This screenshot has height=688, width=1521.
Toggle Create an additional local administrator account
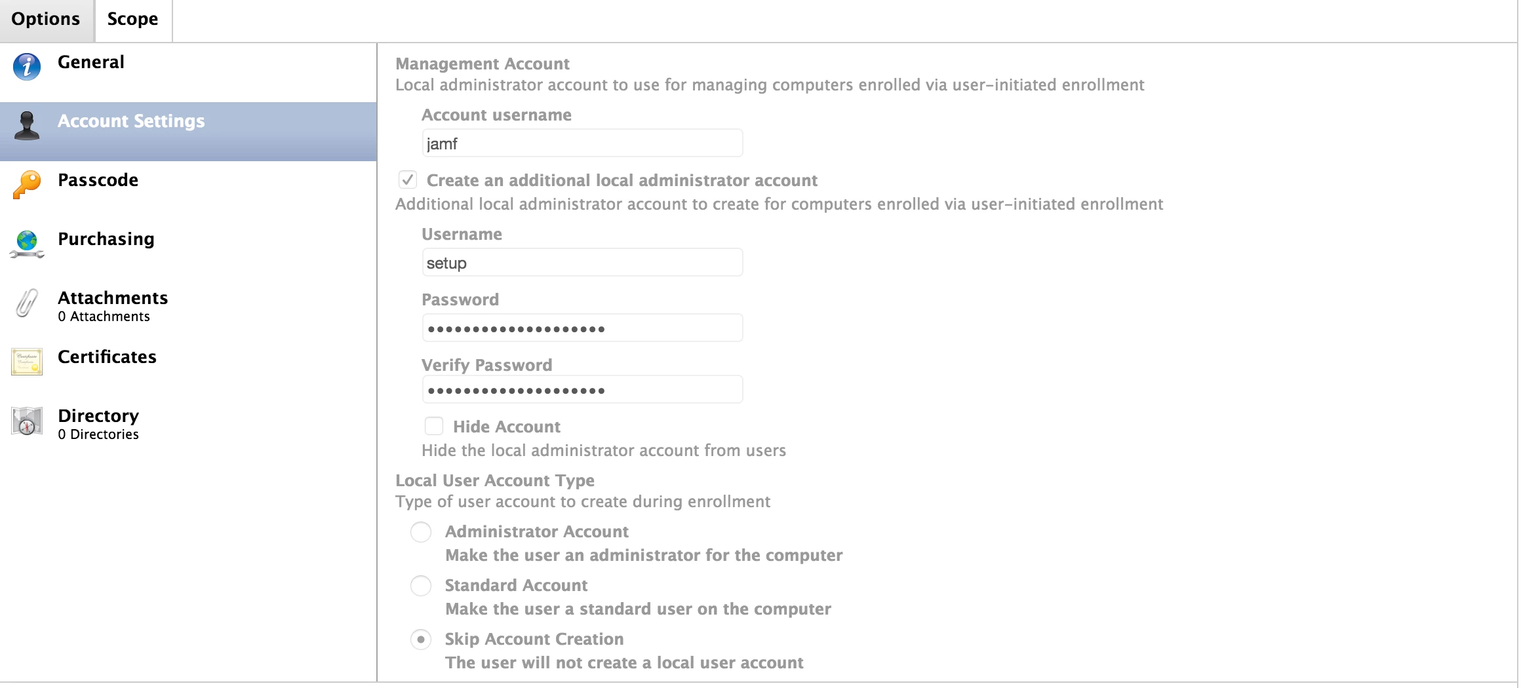coord(408,180)
